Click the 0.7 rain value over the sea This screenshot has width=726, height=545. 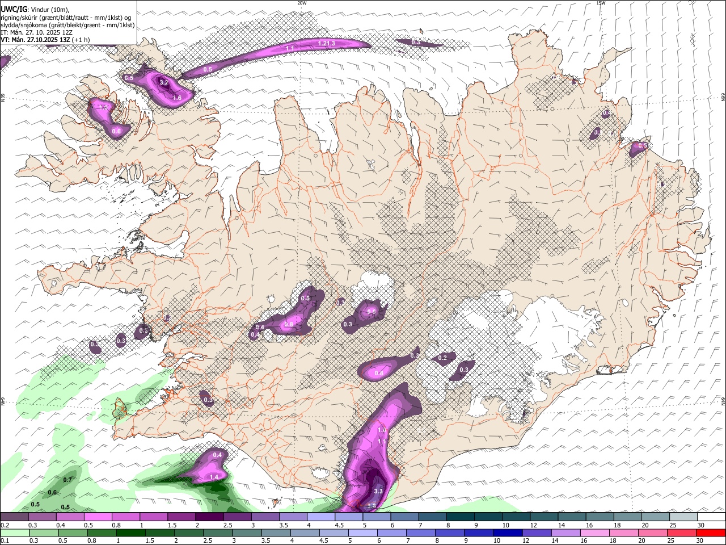pos(67,480)
